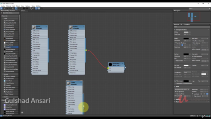The width and height of the screenshot is (211, 119).
Task: Click the highlighted toolbar icon beside the trash icon
Action: click(x=16, y=8)
